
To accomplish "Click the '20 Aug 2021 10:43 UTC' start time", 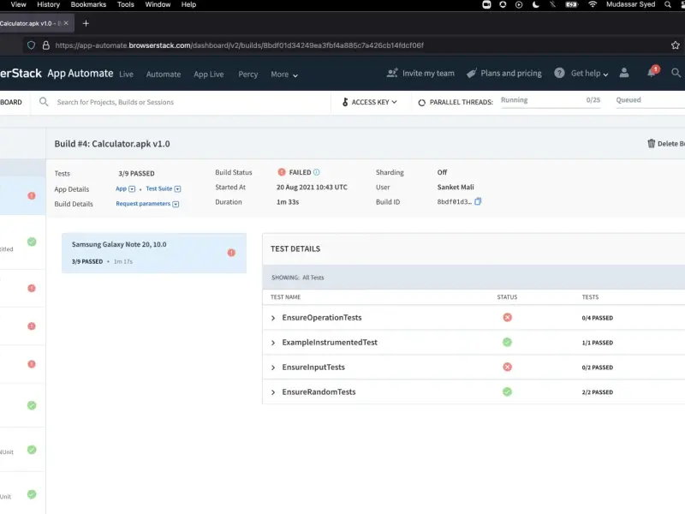I will (x=312, y=187).
